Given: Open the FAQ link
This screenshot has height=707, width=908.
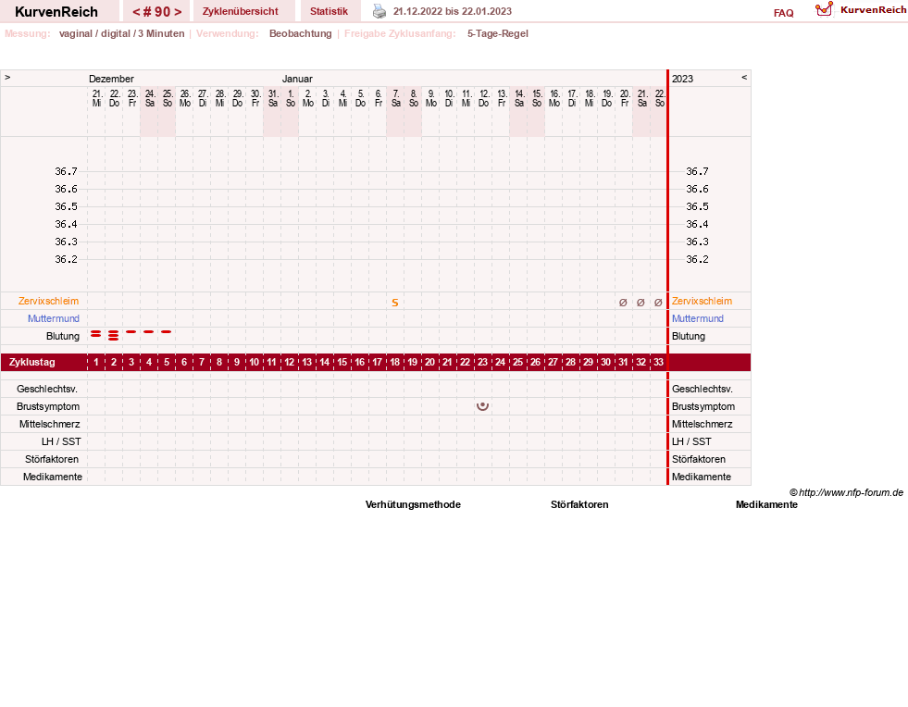Looking at the screenshot, I should [x=783, y=13].
